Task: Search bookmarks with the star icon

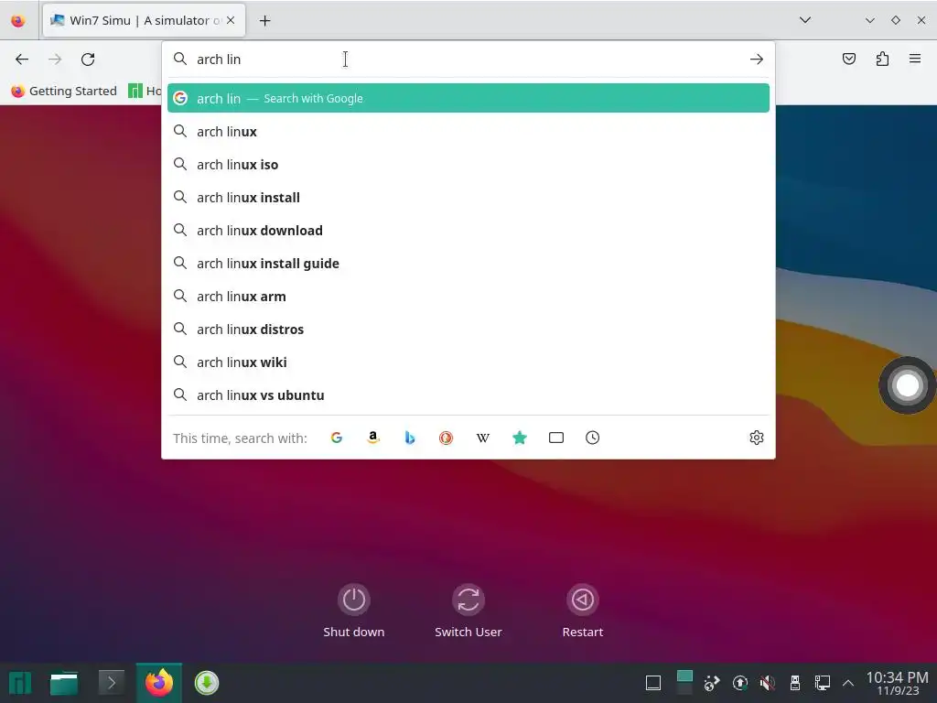Action: click(x=520, y=438)
